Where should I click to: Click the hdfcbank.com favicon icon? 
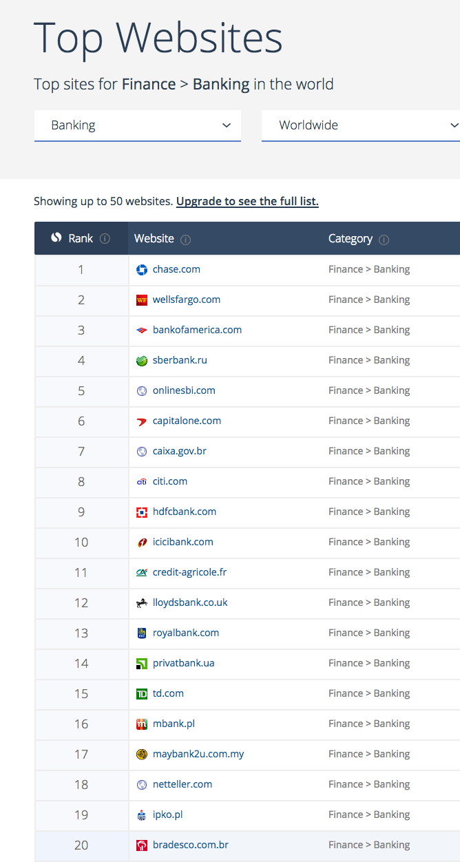142,512
